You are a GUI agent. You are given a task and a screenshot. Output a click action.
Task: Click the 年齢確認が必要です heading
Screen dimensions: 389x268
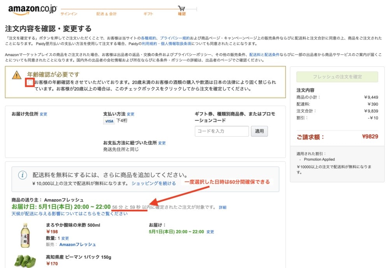pyautogui.click(x=53, y=74)
